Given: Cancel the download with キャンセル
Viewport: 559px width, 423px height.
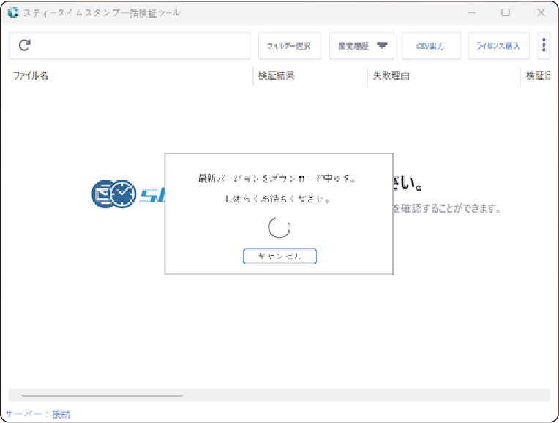Looking at the screenshot, I should 279,256.
